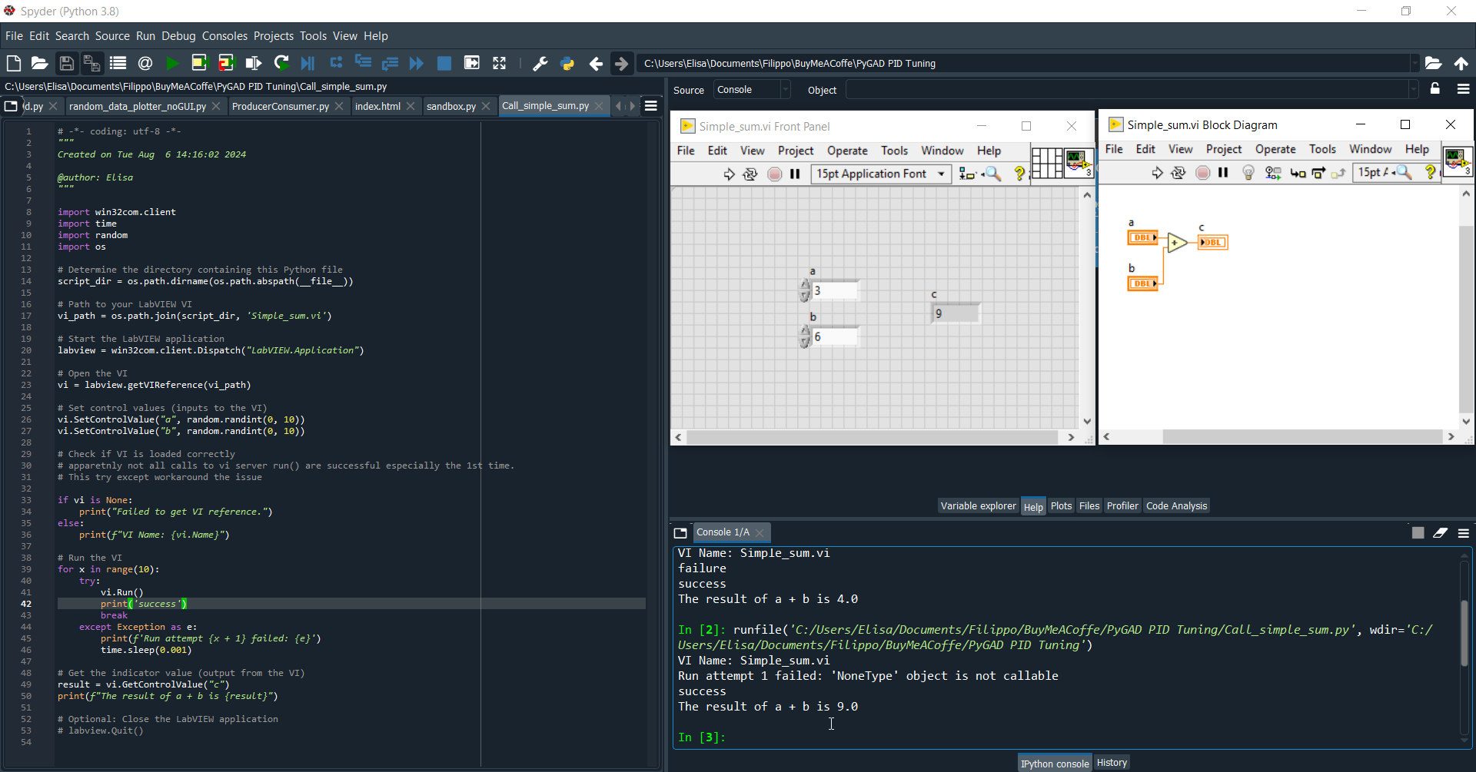Open the console pane options menu

pyautogui.click(x=1463, y=532)
